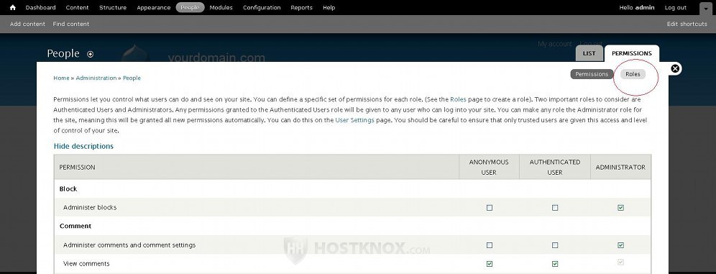This screenshot has width=716, height=274.
Task: Follow the Home breadcrumb link
Action: point(61,78)
